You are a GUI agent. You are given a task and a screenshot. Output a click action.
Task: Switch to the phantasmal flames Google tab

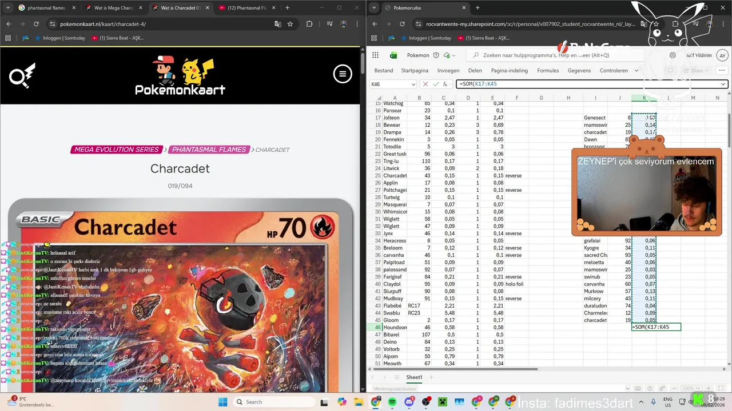(x=46, y=8)
